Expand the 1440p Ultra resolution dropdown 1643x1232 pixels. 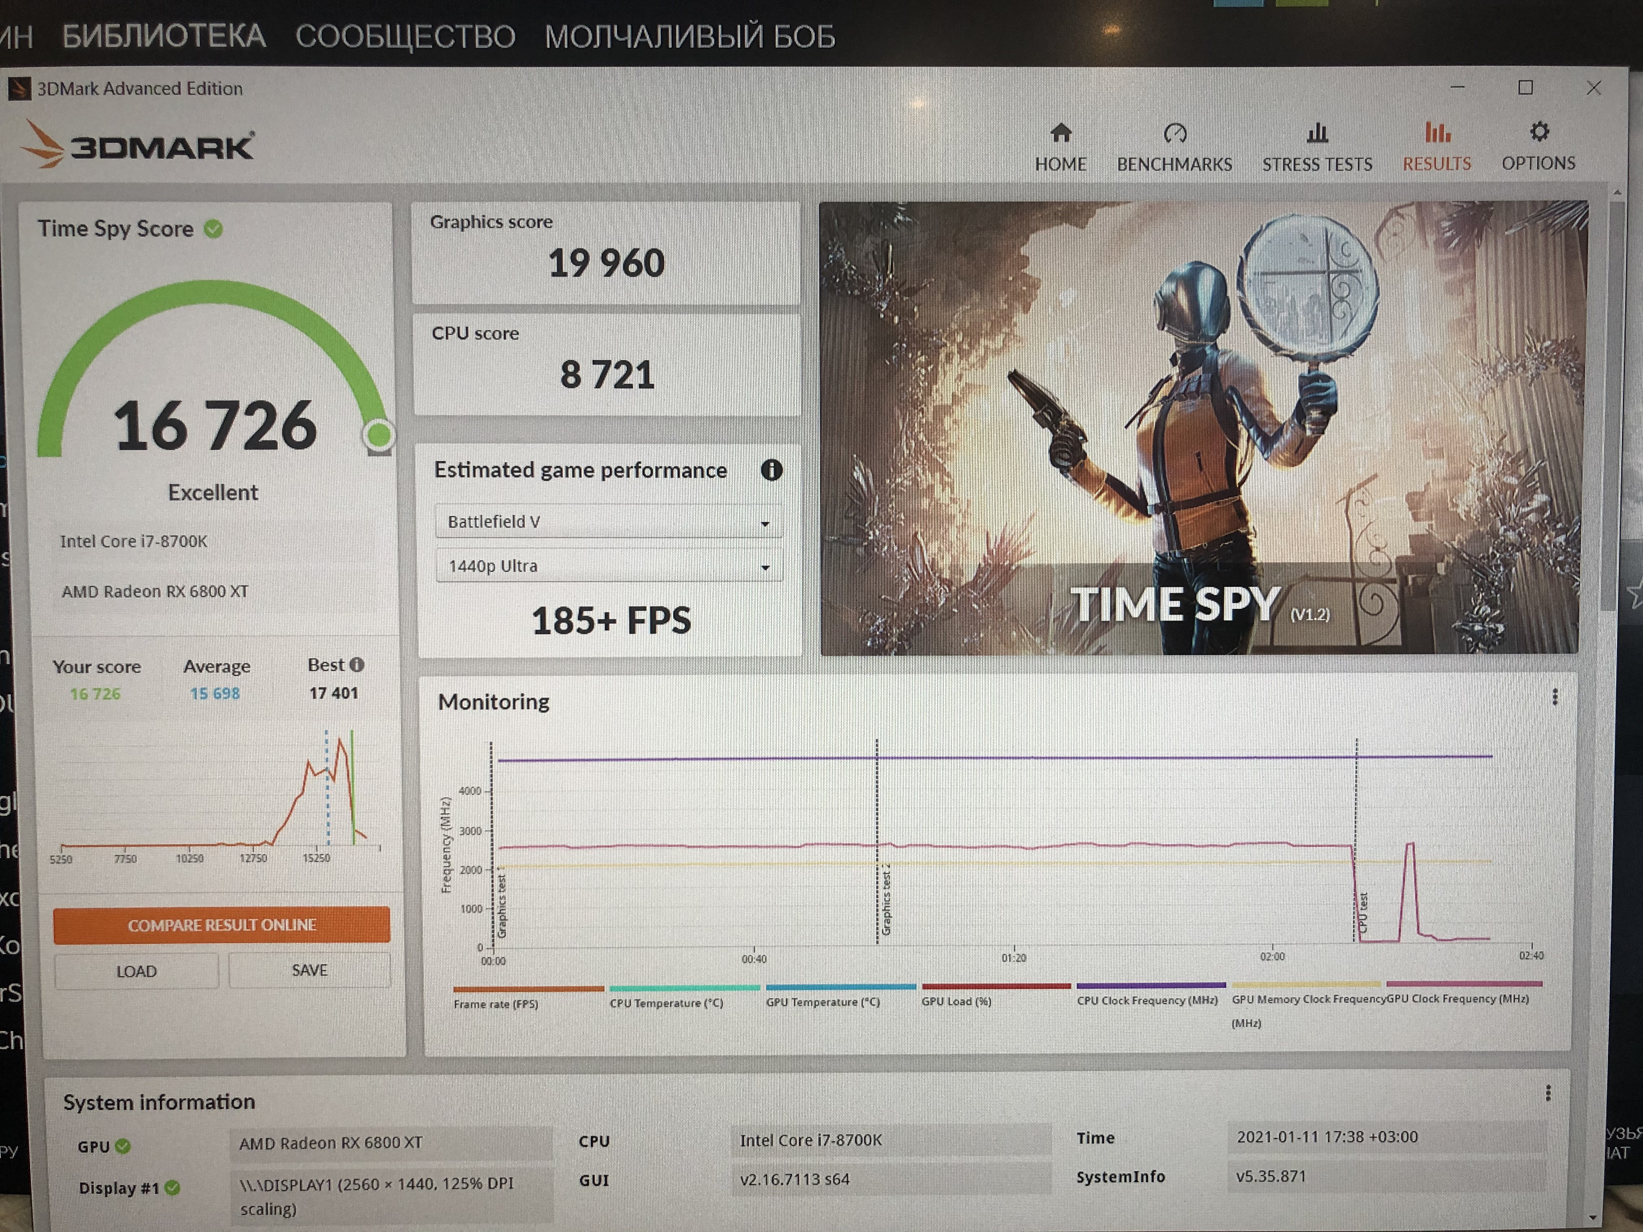tap(608, 567)
